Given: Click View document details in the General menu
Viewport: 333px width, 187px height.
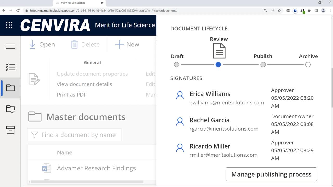Looking at the screenshot, I should pos(84,84).
